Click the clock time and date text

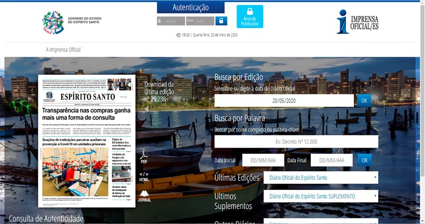[207, 35]
